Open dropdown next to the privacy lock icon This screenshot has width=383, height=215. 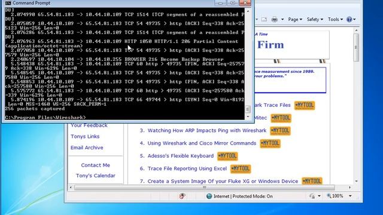click(319, 196)
